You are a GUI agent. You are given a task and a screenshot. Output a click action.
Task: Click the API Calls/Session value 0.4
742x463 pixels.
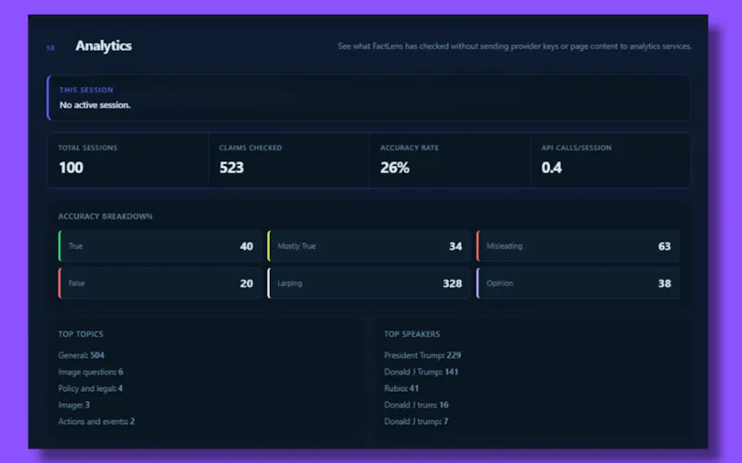point(551,168)
